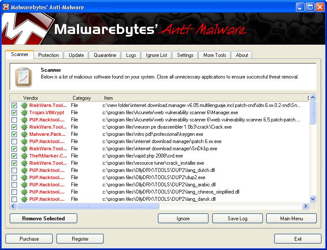Click bug icon in crack_installer.exe row
The width and height of the screenshot is (327, 250).
point(24,163)
